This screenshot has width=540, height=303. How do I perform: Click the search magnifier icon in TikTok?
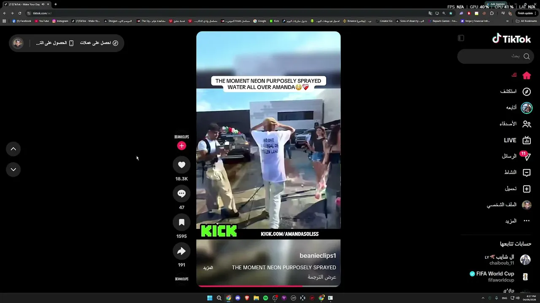pyautogui.click(x=526, y=56)
